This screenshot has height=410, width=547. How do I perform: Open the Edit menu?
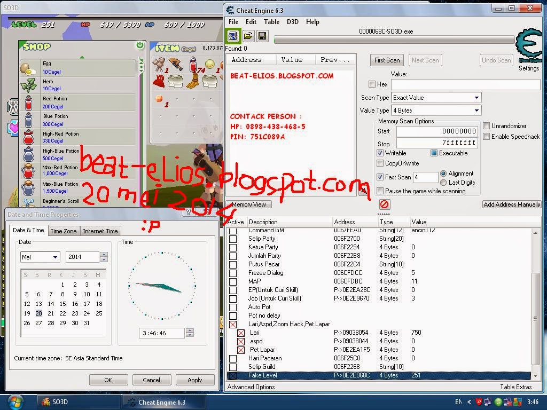click(x=251, y=21)
